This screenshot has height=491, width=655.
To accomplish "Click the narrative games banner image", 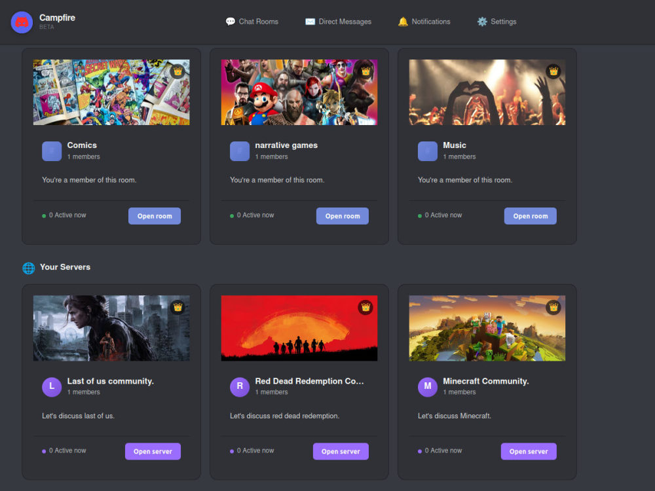I will (299, 92).
